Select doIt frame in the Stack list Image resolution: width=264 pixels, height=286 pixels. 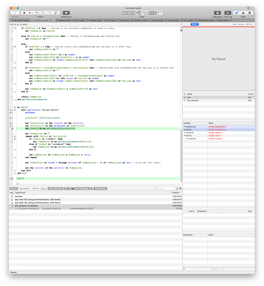point(219,97)
